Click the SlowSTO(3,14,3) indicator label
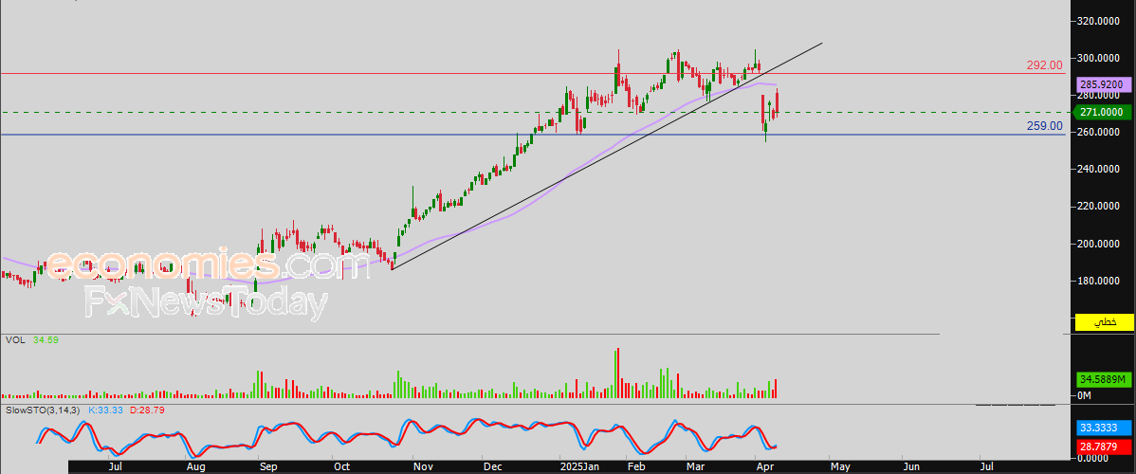 [44, 410]
